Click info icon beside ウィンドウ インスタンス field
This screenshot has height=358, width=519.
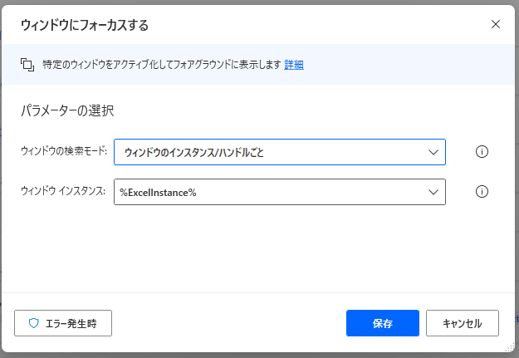coord(482,191)
